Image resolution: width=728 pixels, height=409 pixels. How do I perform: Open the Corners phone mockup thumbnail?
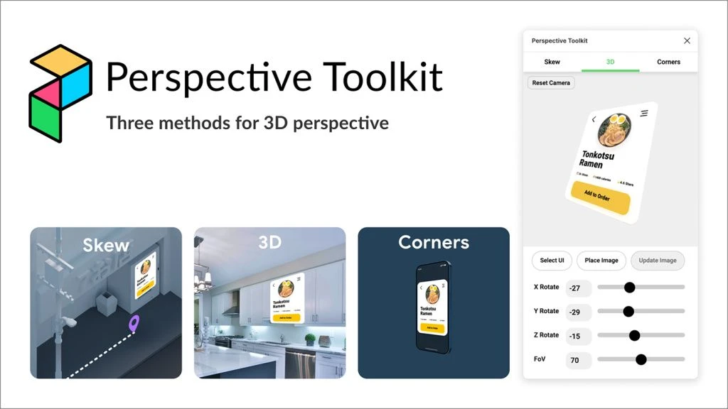433,302
